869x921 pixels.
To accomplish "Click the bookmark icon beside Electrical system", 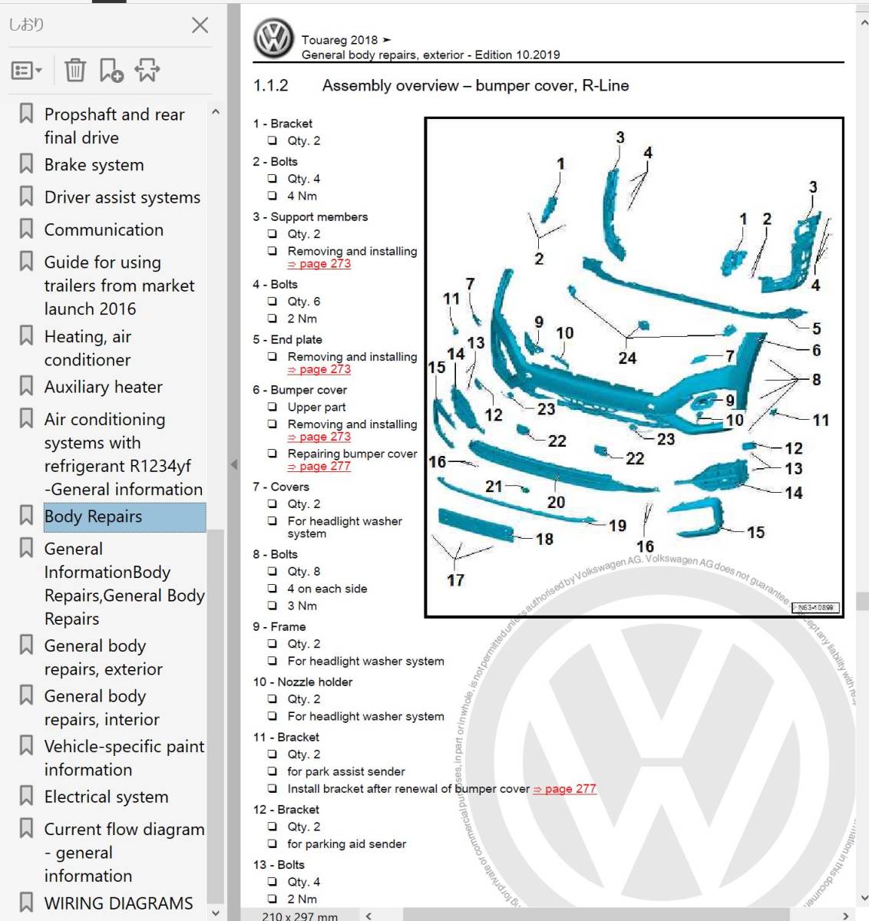I will click(x=26, y=796).
